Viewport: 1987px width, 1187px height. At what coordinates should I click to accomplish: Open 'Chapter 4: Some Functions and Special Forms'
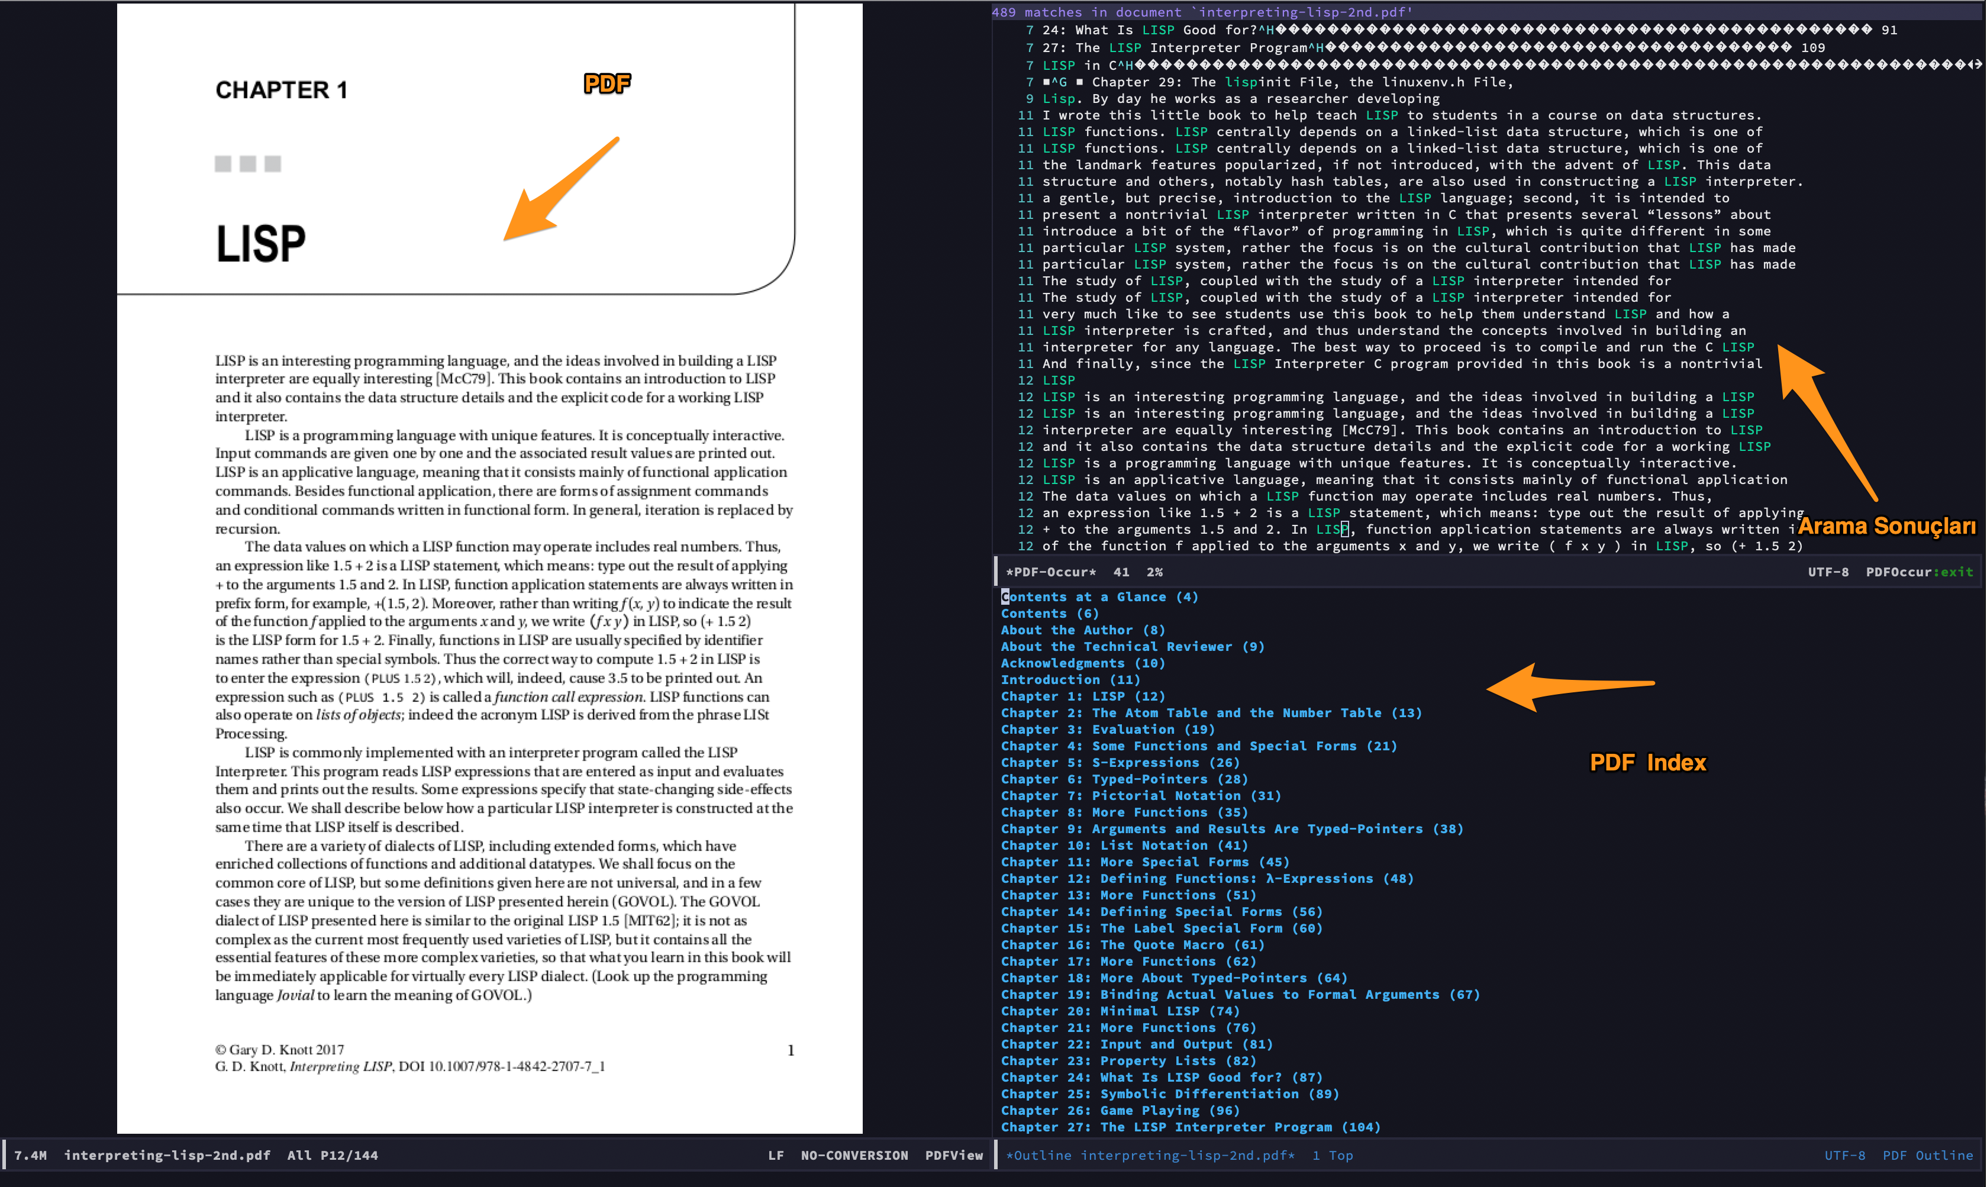click(1199, 746)
